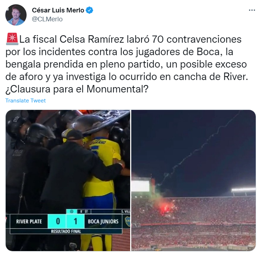Image resolution: width=260 pixels, height=255 pixels.
Task: Click the Boca Juniors score of 1
Action: pyautogui.click(x=76, y=221)
